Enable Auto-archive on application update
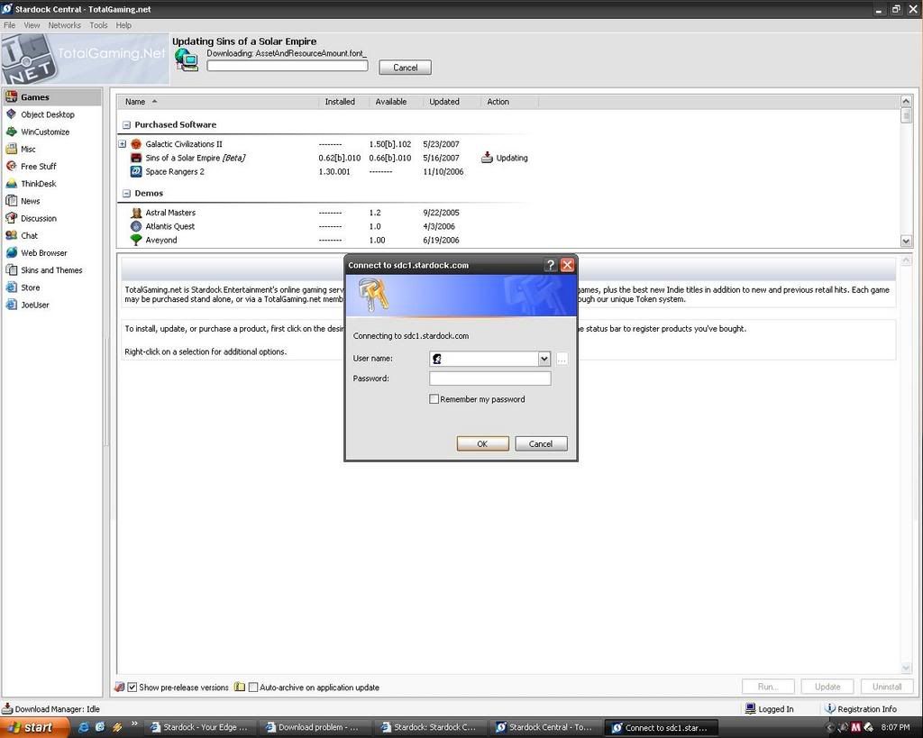923x738 pixels. 253,687
